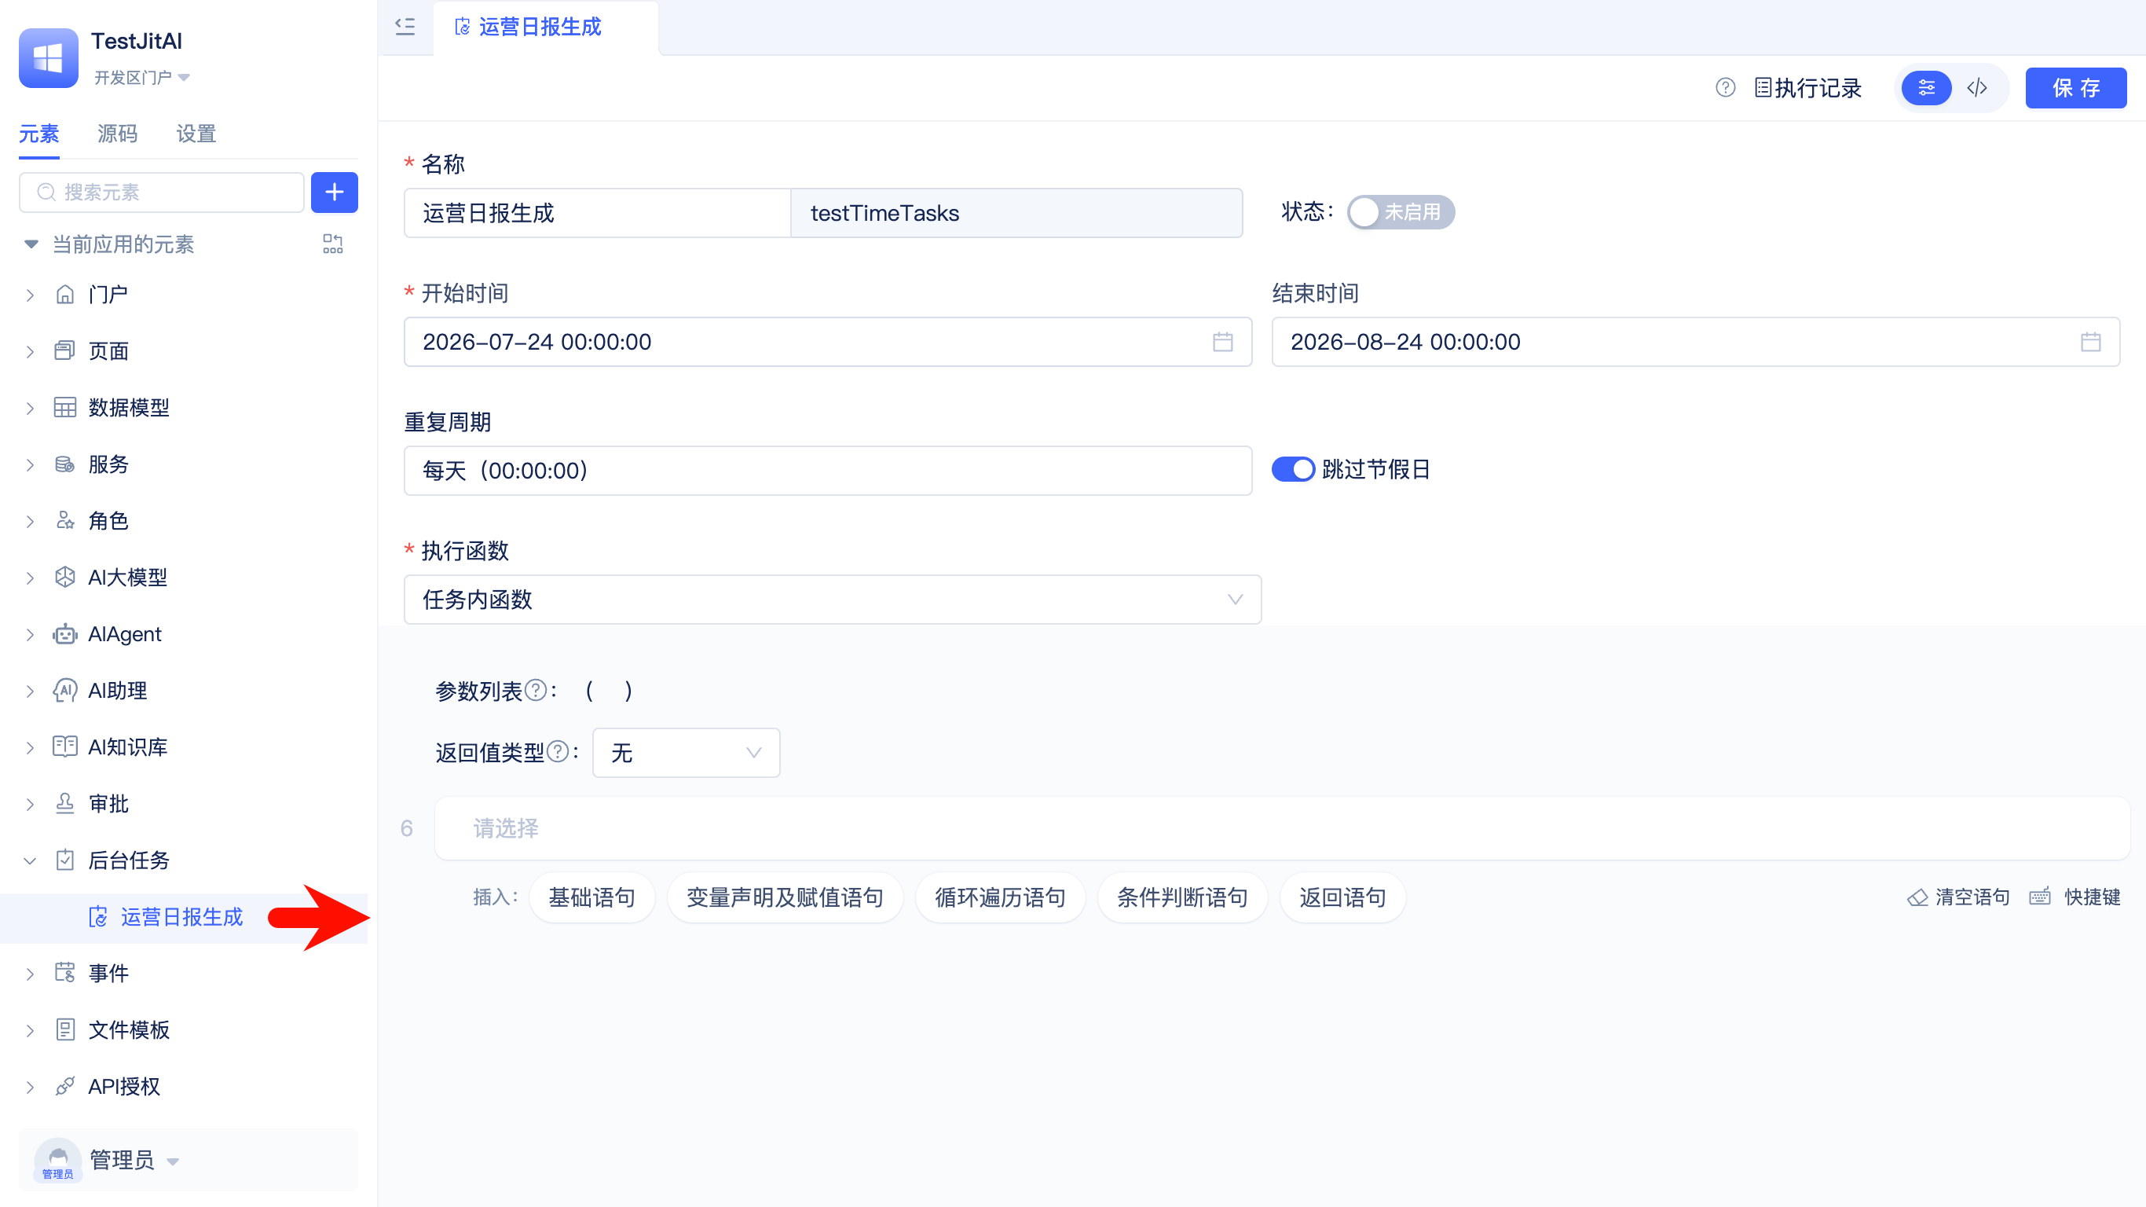Viewport: 2146px width, 1207px height.
Task: Click the parameter list parentheses
Action: point(609,690)
